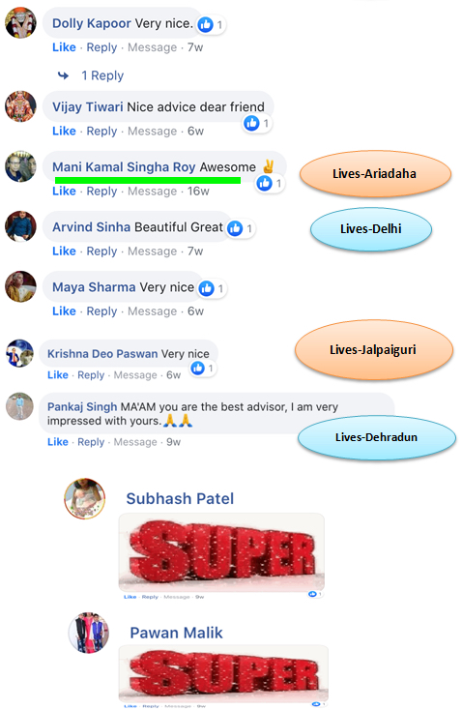Open Dolly Kapoor's profile picture
Screen dimensions: 462x710
pos(20,22)
